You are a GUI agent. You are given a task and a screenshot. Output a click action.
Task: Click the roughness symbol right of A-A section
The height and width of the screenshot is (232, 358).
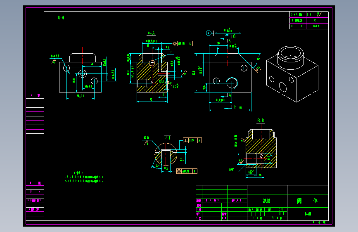pos(185,73)
